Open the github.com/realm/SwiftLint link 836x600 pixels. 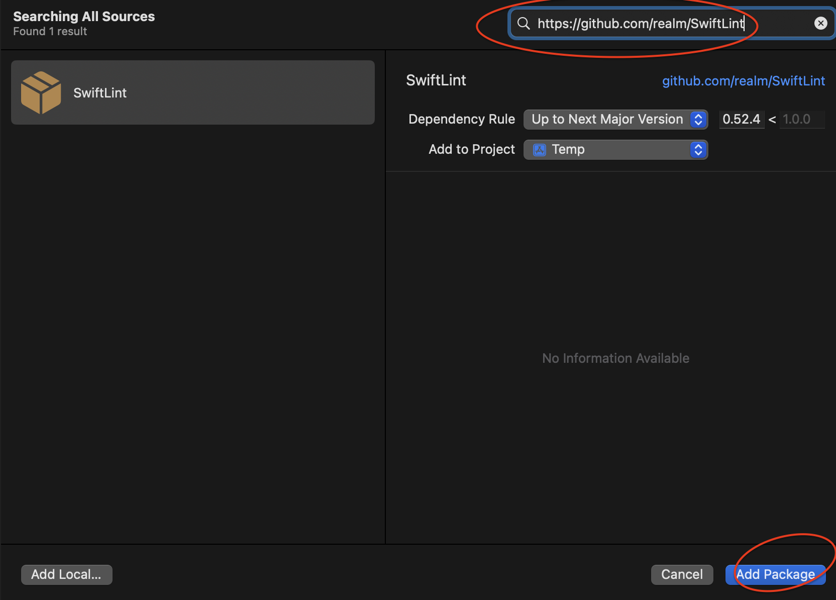(743, 81)
